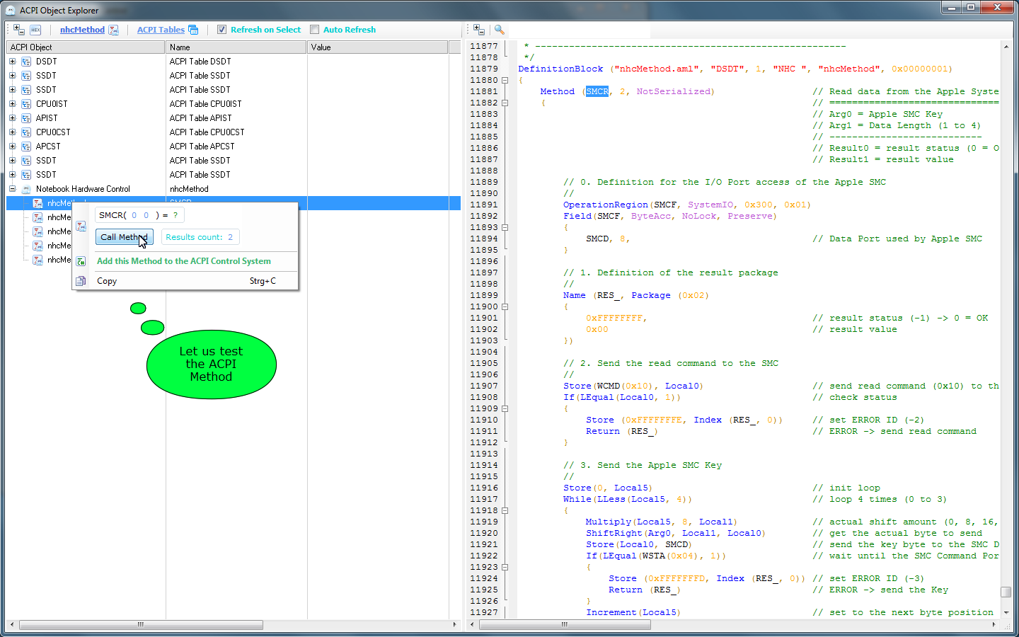Click the first SMCR argument input field

coord(134,215)
